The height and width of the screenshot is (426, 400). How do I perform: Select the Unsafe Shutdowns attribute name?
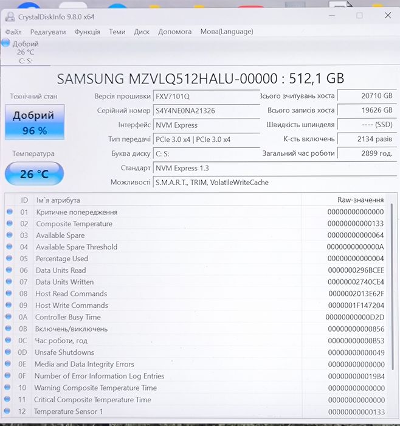pos(64,352)
